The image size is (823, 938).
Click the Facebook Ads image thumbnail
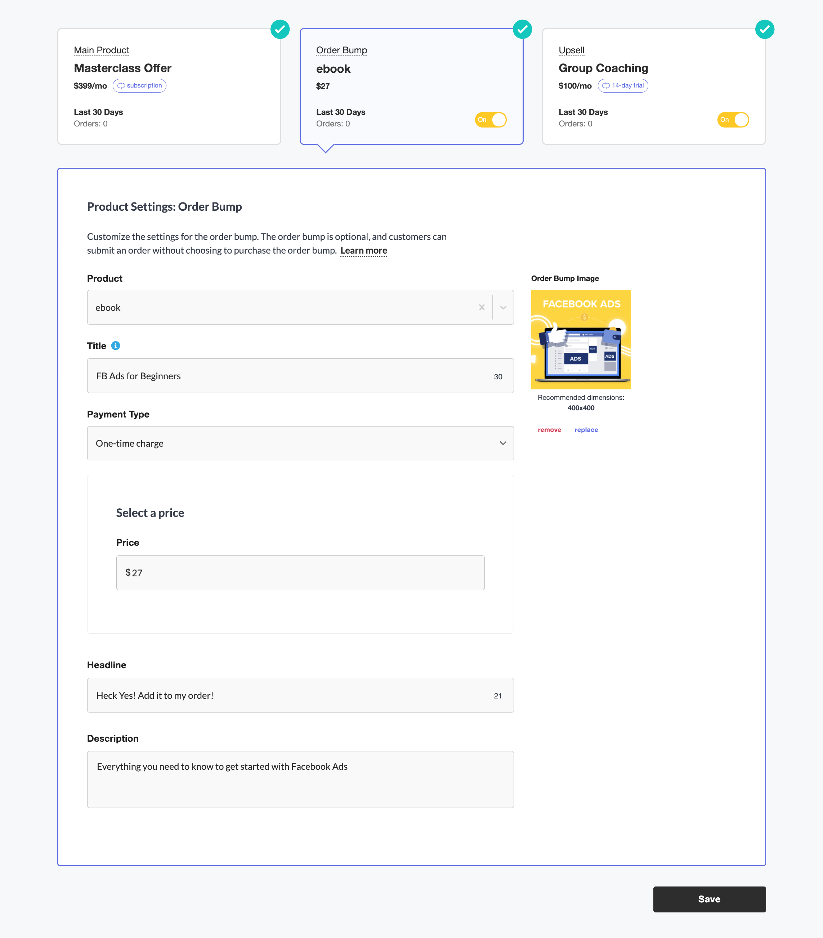tap(581, 340)
